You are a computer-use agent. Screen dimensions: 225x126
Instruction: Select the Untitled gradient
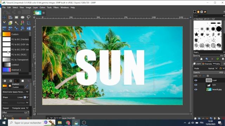[15, 65]
